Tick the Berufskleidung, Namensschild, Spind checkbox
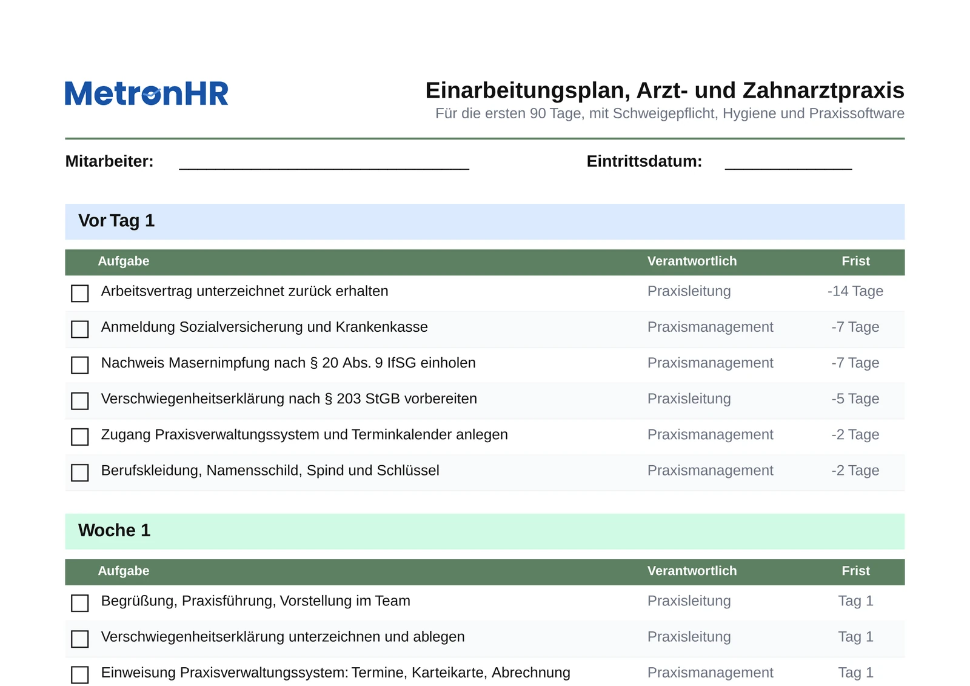The width and height of the screenshot is (970, 686). click(80, 472)
